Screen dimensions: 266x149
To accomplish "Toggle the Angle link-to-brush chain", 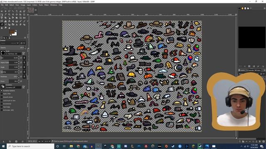I will coord(24,67).
